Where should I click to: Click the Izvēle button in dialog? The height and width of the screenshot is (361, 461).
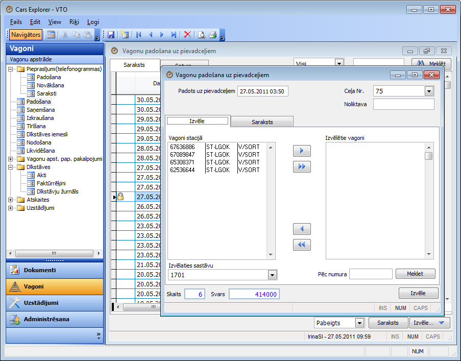(418, 293)
